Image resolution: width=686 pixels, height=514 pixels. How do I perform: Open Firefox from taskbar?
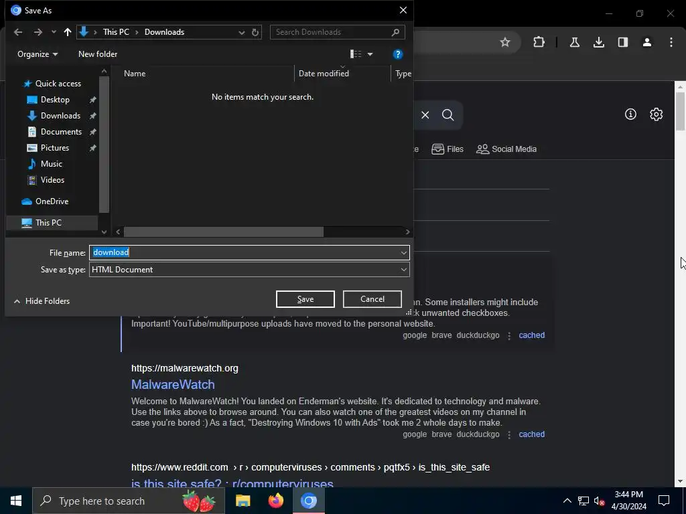(275, 501)
